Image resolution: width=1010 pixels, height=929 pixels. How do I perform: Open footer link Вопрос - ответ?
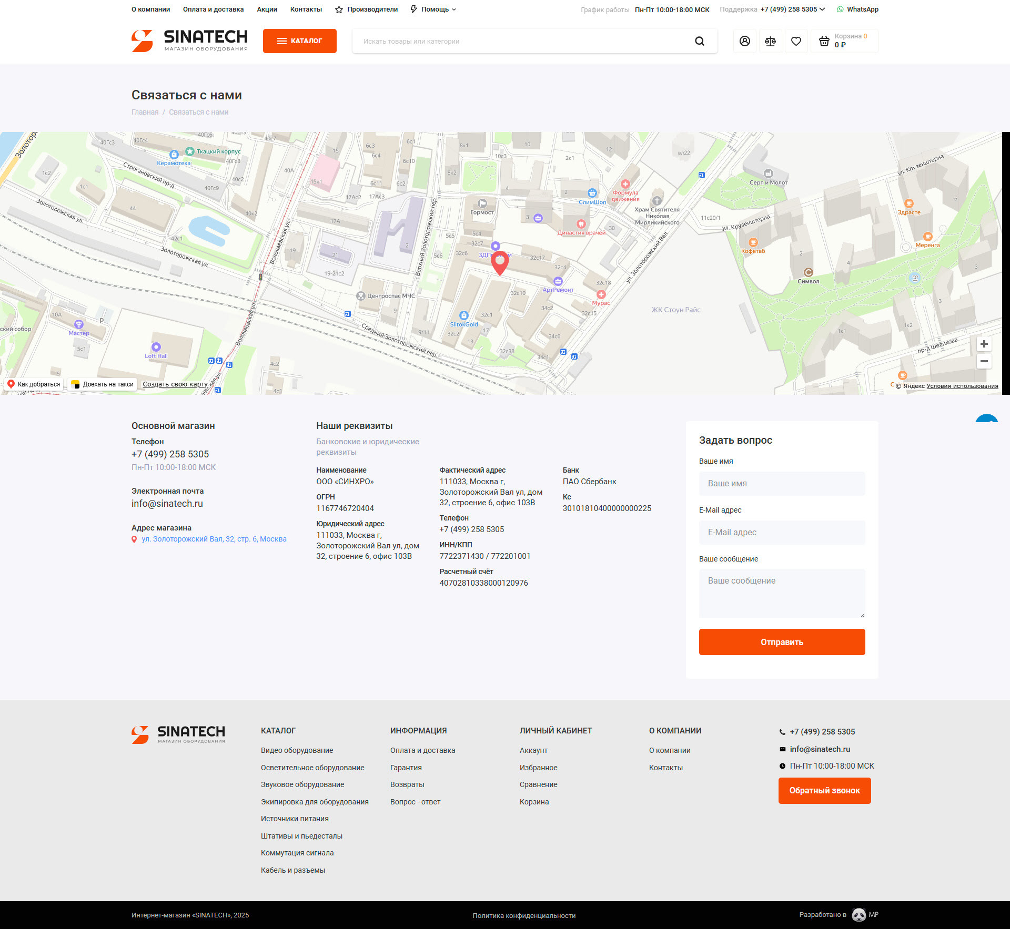416,802
